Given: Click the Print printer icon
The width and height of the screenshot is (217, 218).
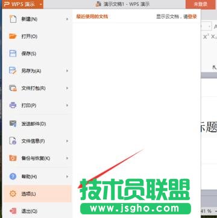Looking at the screenshot, I should click(13, 105).
